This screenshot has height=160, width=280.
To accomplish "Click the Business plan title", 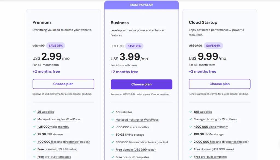I will [120, 23].
